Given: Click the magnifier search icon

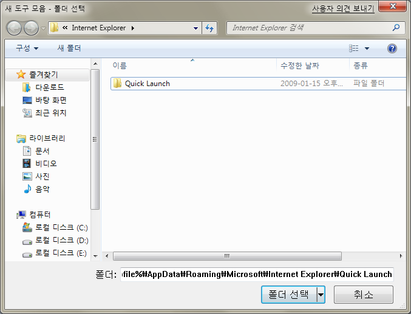Looking at the screenshot, I should (x=396, y=27).
